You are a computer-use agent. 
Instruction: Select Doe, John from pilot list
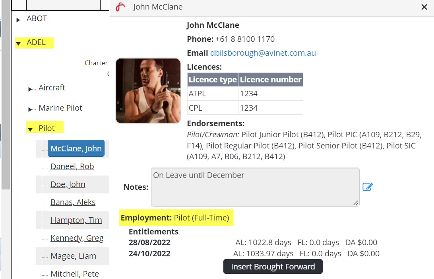(x=68, y=184)
